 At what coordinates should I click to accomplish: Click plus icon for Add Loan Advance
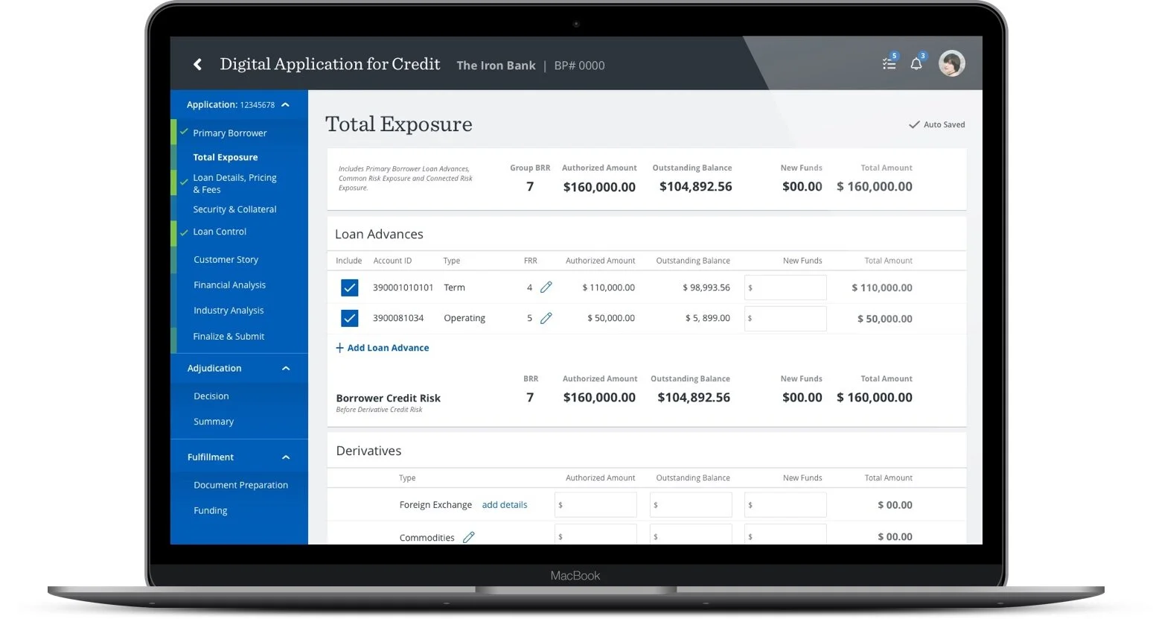[339, 348]
